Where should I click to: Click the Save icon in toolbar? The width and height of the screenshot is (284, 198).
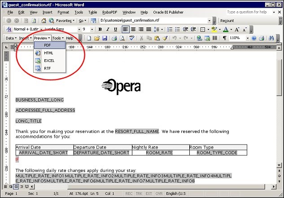[x=105, y=38]
